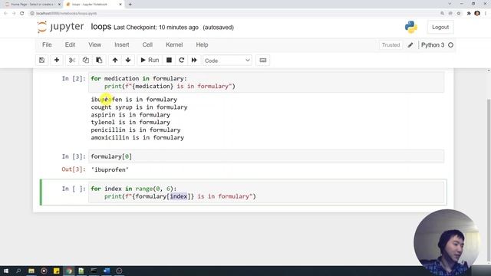Viewport: 491px width, 276px height.
Task: Cut selected cells with scissors icon
Action: (x=72, y=60)
